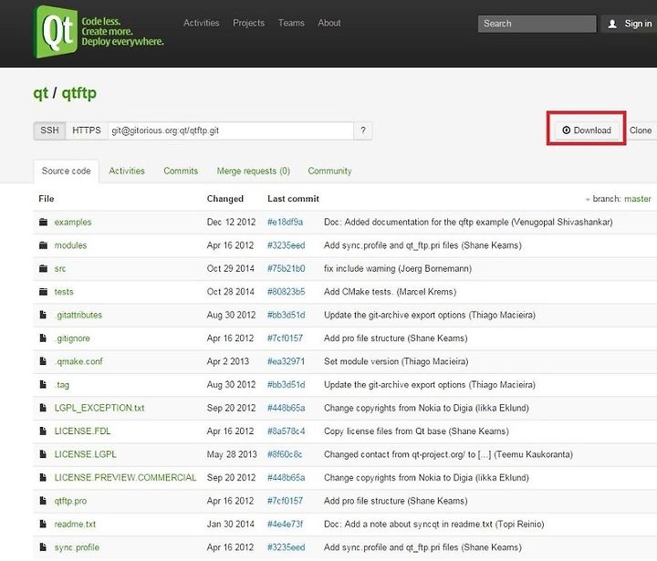Switch to the repository Activities tab
Image resolution: width=657 pixels, height=561 pixels.
(127, 171)
